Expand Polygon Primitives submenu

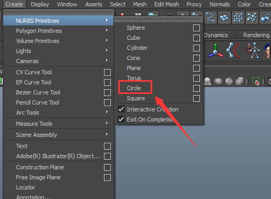click(58, 31)
